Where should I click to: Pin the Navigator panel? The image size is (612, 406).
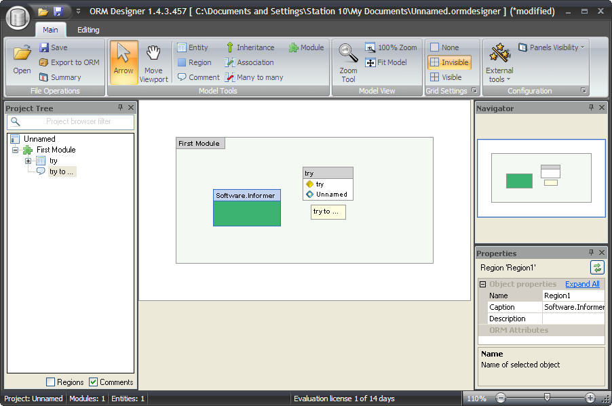591,107
